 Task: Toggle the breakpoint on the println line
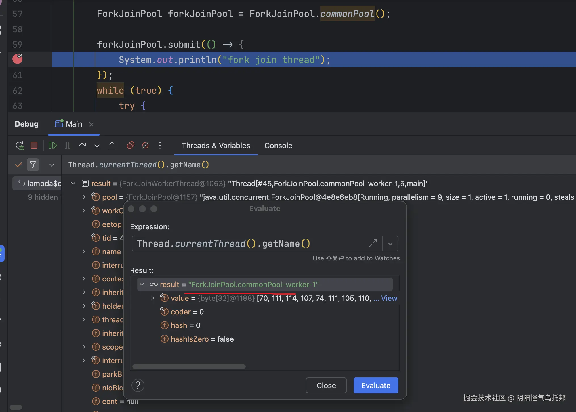pos(18,59)
